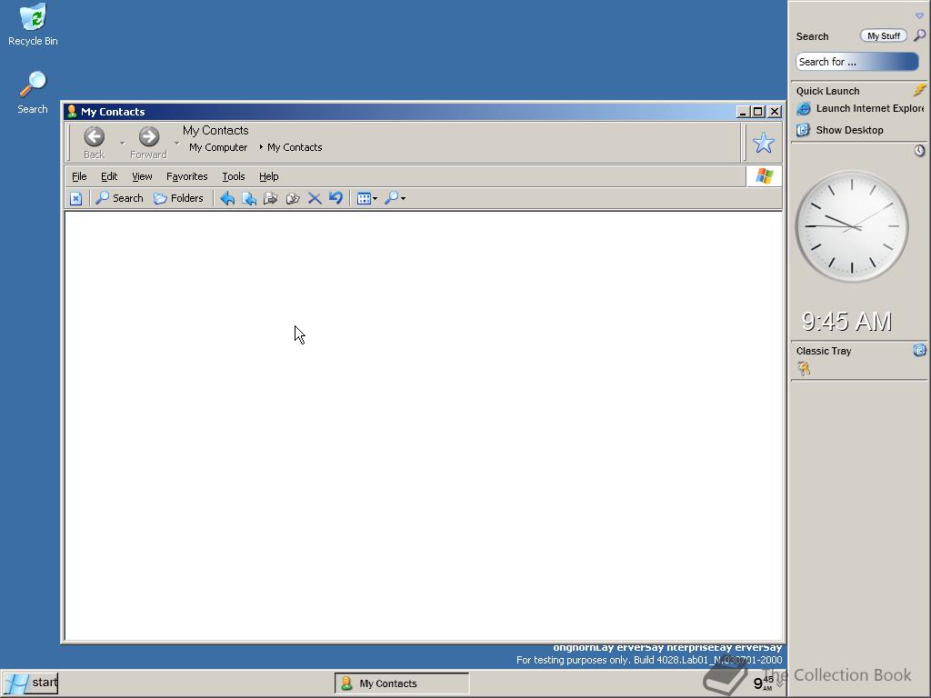Click the Quick Launch lightning bolt icon
Image resolution: width=931 pixels, height=698 pixels.
pos(920,90)
